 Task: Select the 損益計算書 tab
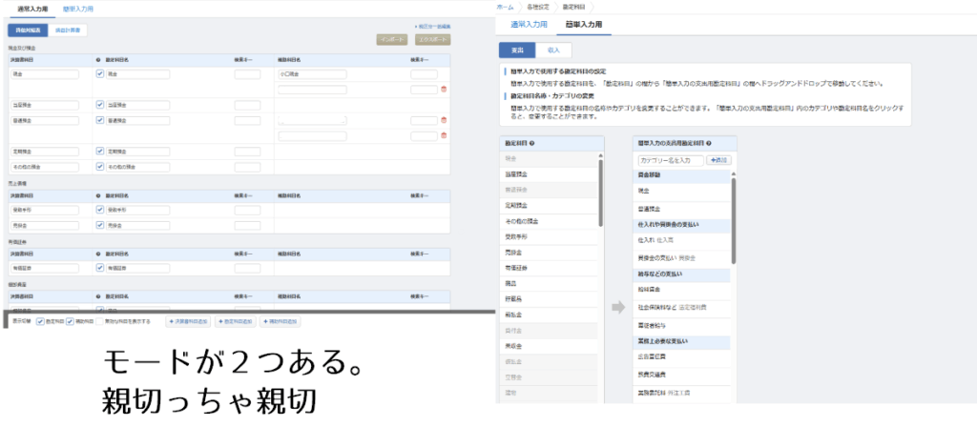pyautogui.click(x=67, y=30)
